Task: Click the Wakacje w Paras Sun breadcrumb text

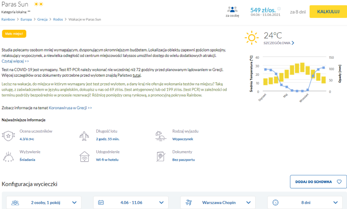Action: click(84, 19)
